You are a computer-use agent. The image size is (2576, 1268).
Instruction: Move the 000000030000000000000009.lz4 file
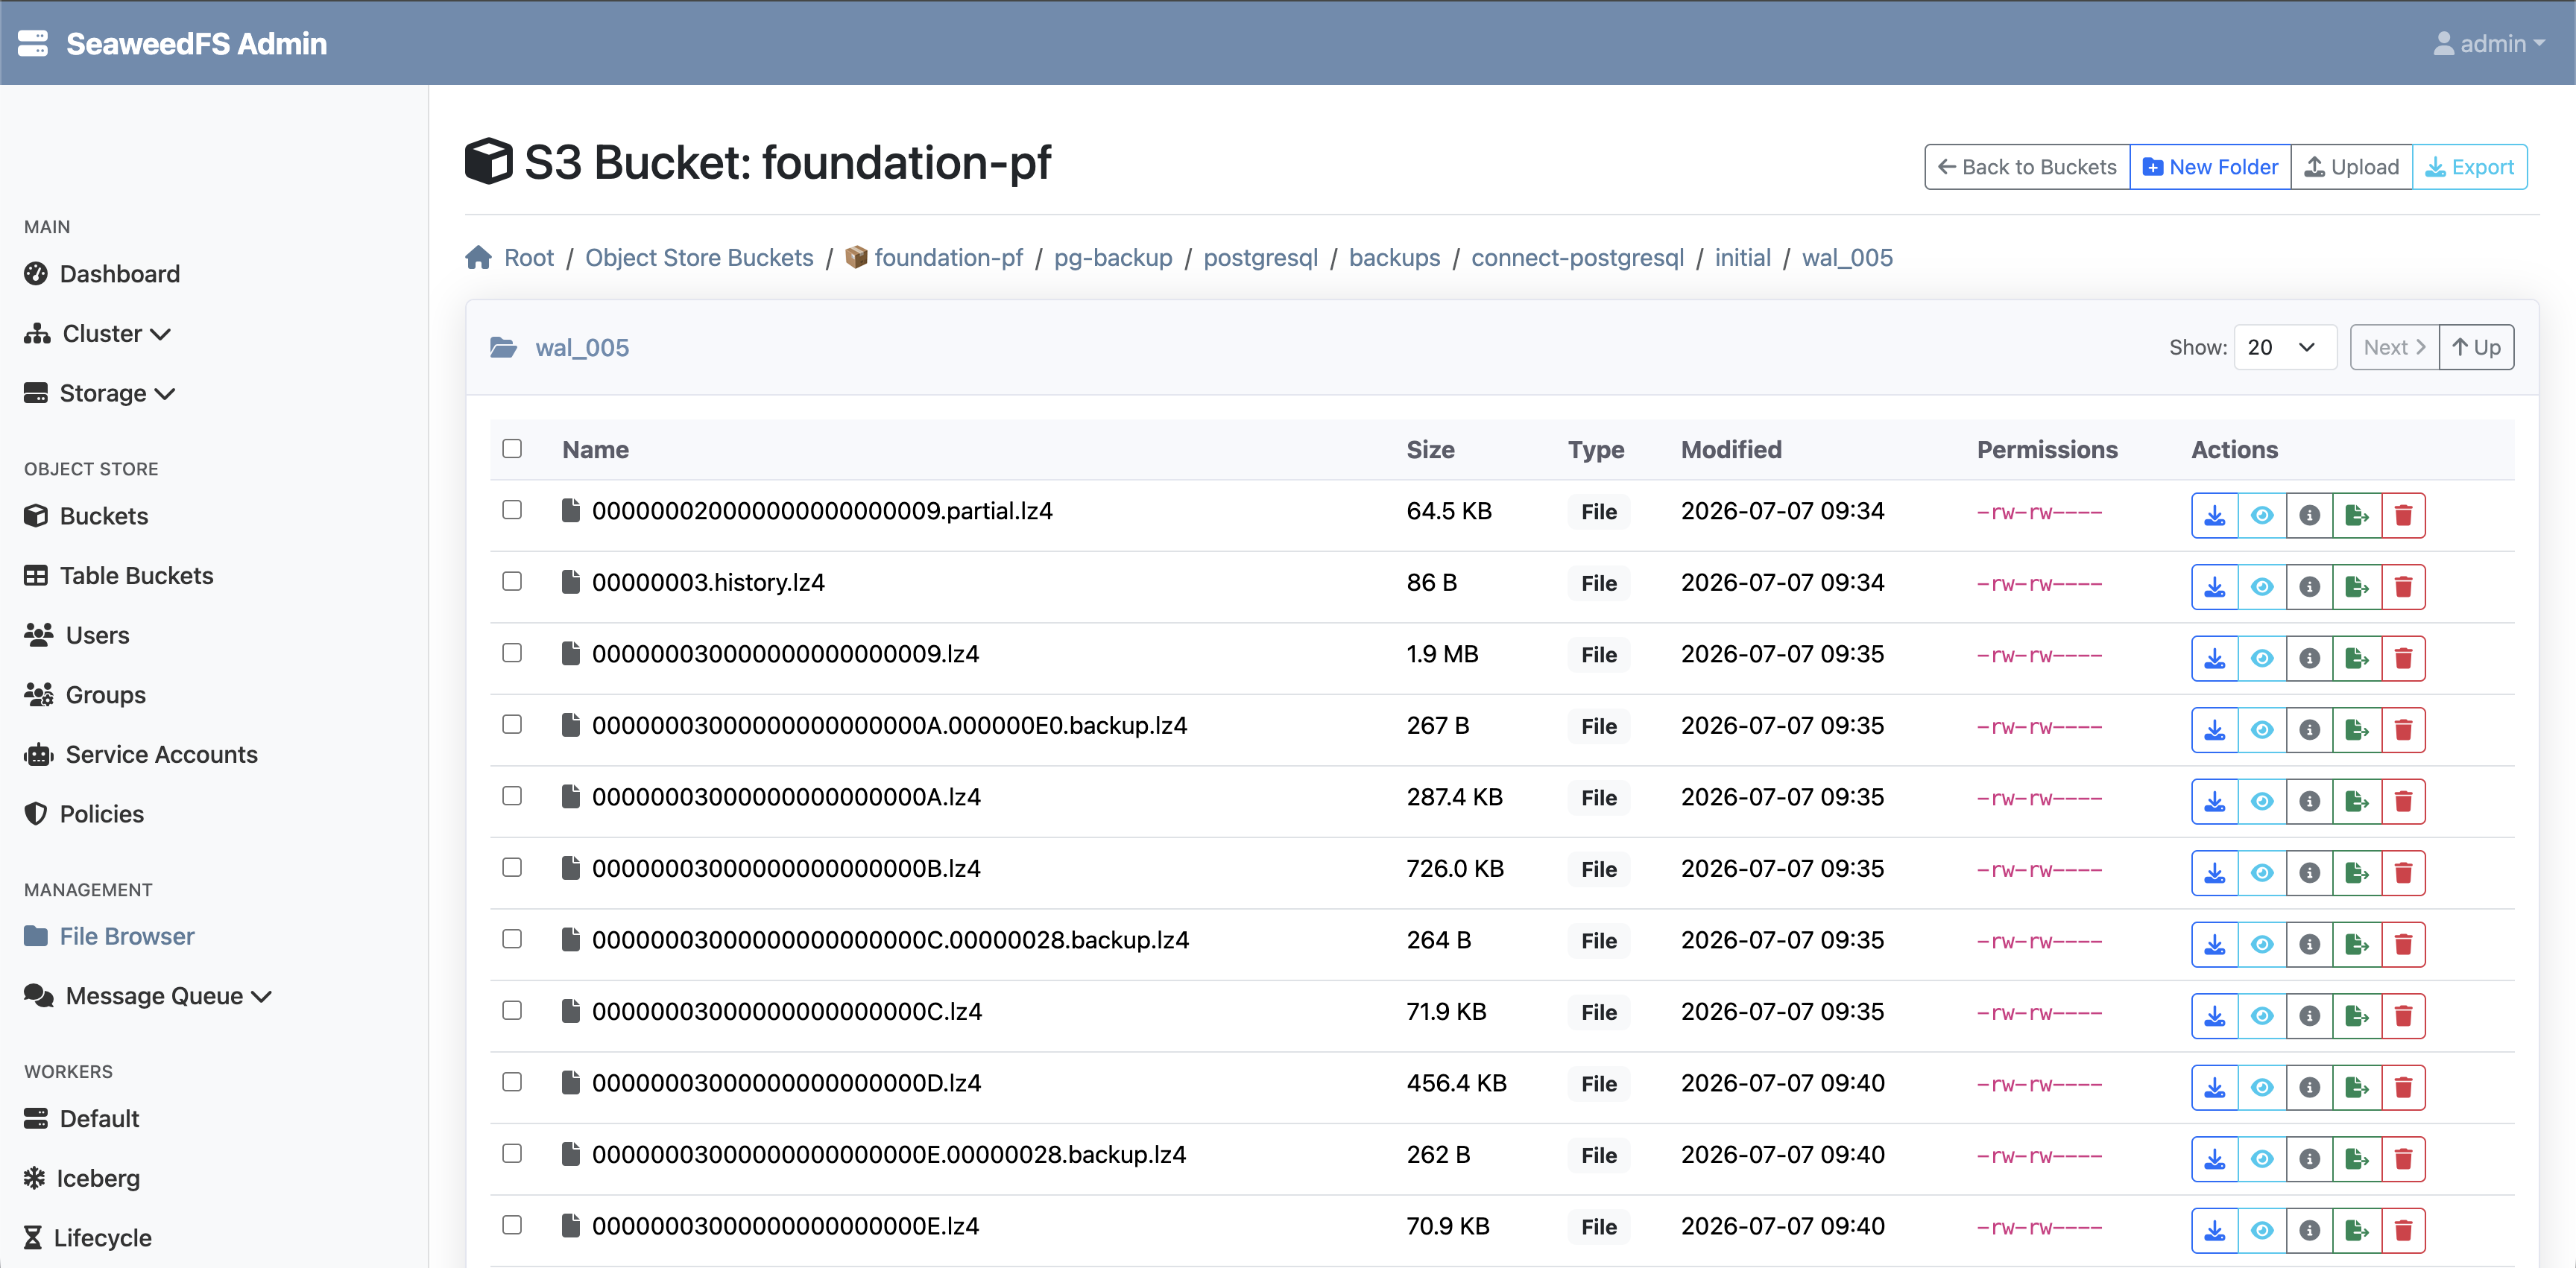tap(2357, 659)
